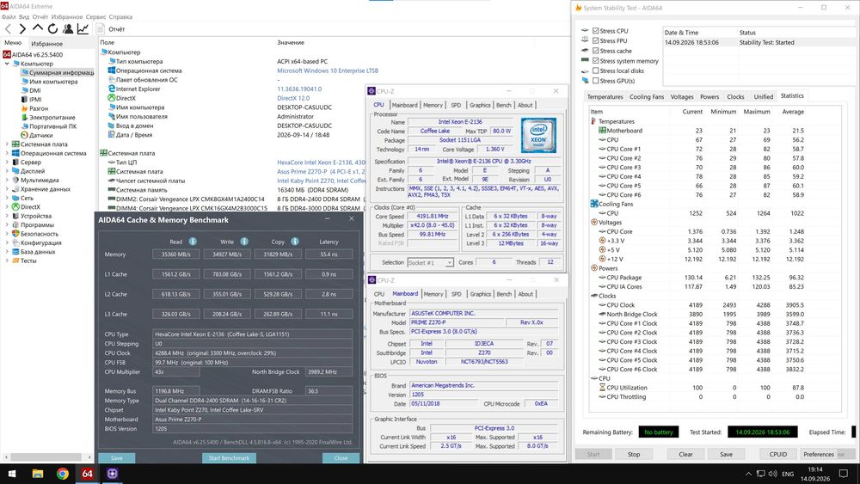This screenshot has height=484, width=860.
Task: Click the Intel Xeon logo in CPU-Z
Action: (538, 135)
